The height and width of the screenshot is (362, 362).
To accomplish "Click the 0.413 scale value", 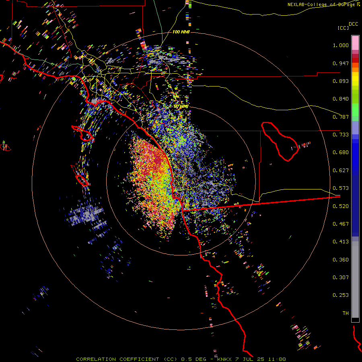I will click(341, 242).
